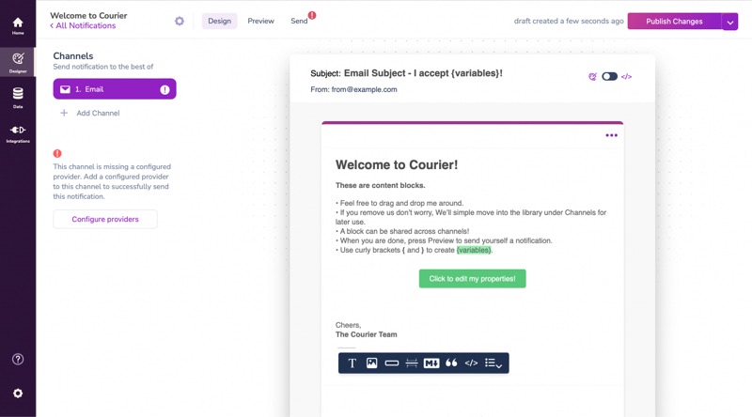This screenshot has height=417, width=752.
Task: Add a Button/action block from toolbar
Action: 392,363
